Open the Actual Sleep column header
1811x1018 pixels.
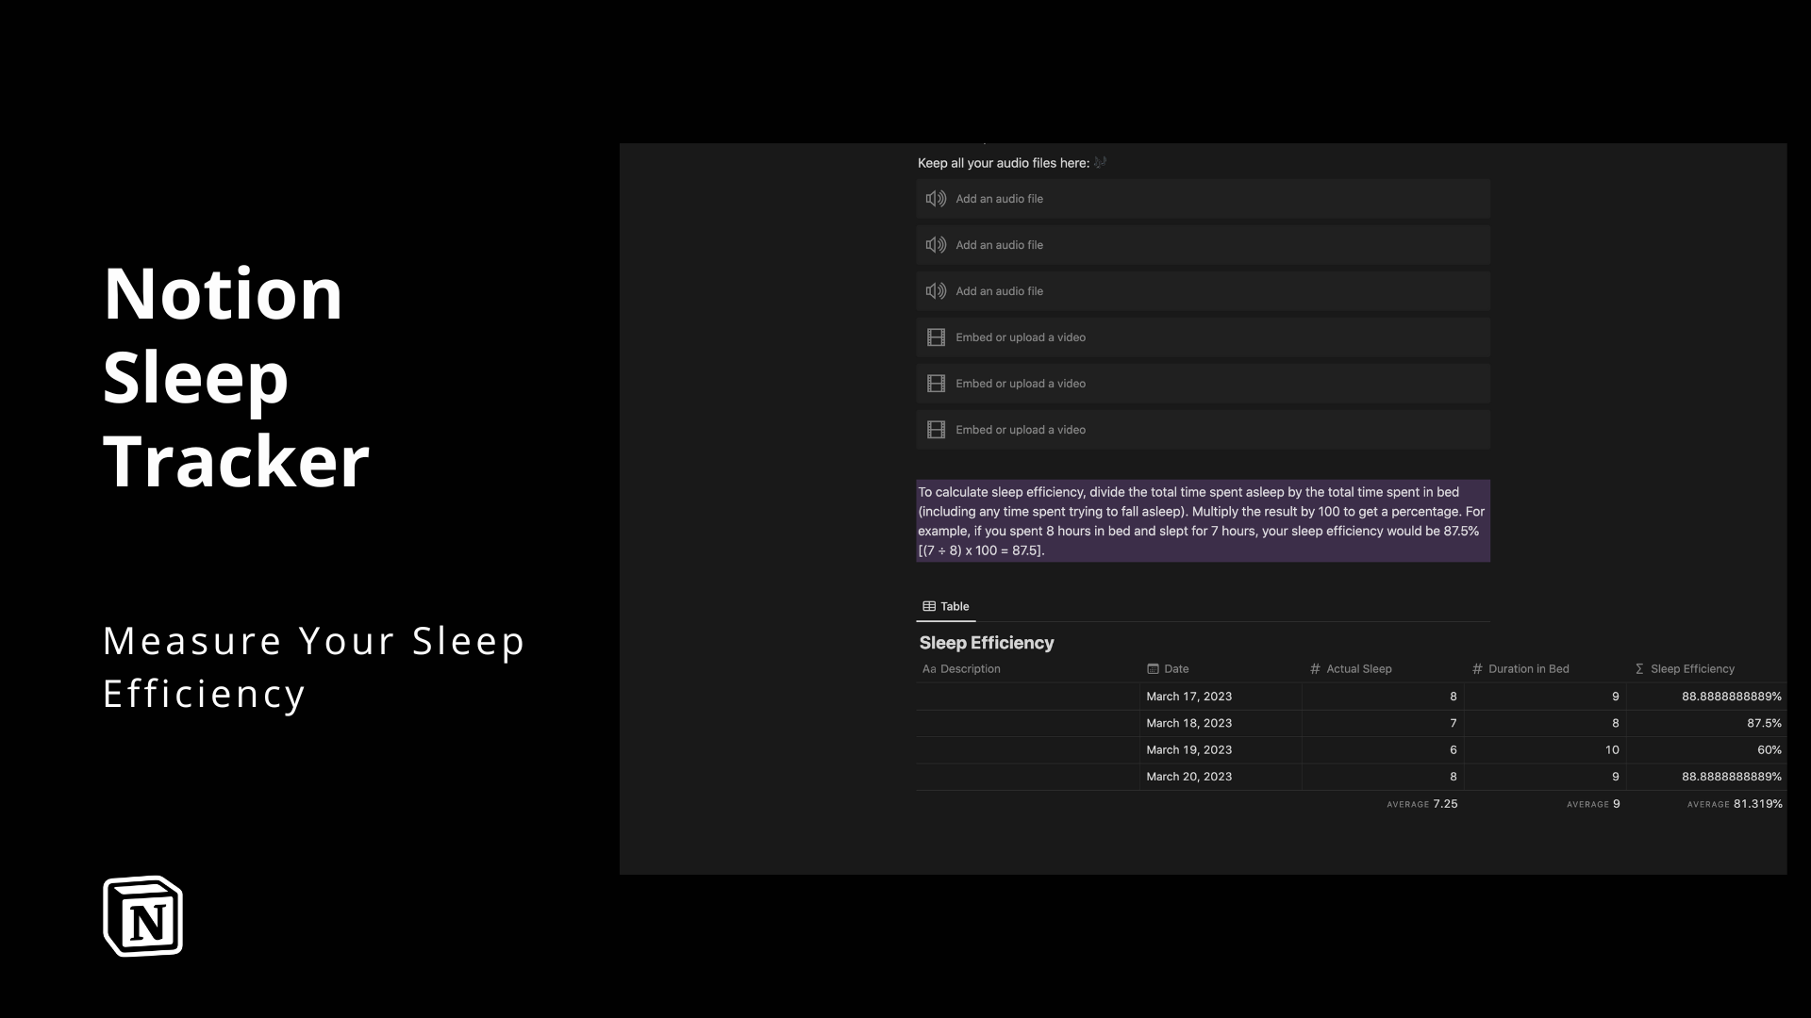[x=1383, y=669]
